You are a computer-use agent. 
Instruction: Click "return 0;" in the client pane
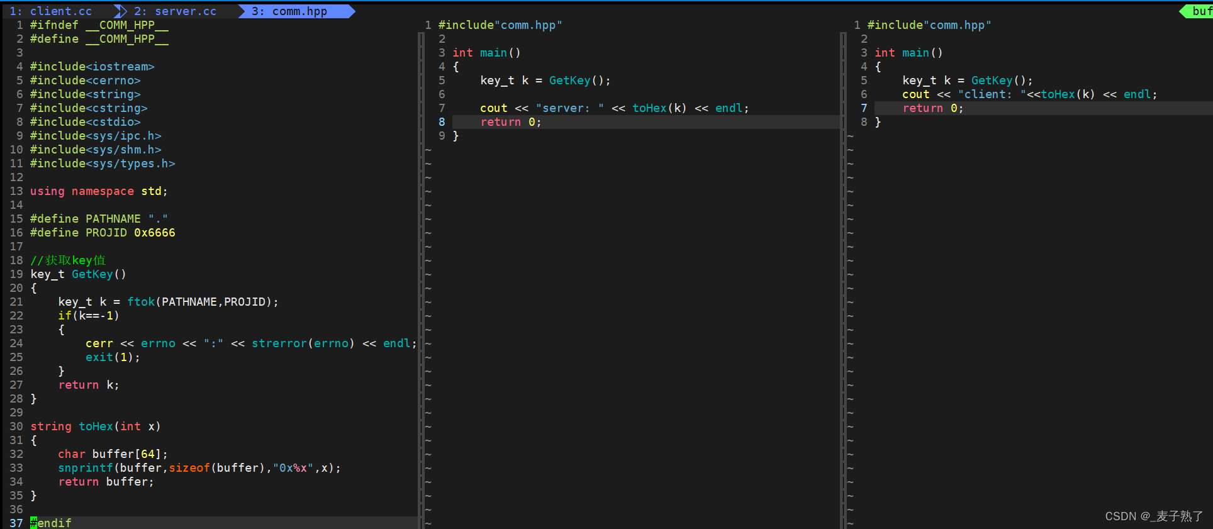click(933, 108)
